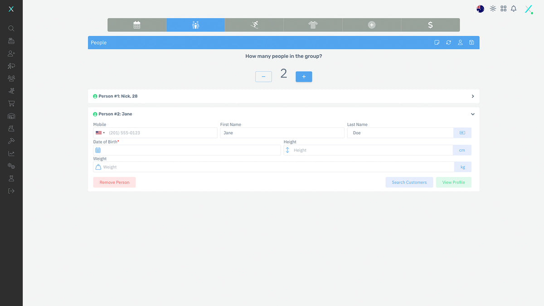Open the analytics chart sidebar icon
The image size is (544, 306).
(11, 154)
